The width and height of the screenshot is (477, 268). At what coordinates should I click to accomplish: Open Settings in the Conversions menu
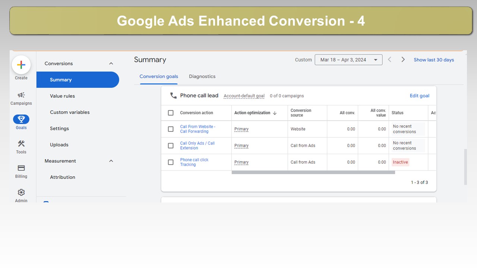click(59, 128)
